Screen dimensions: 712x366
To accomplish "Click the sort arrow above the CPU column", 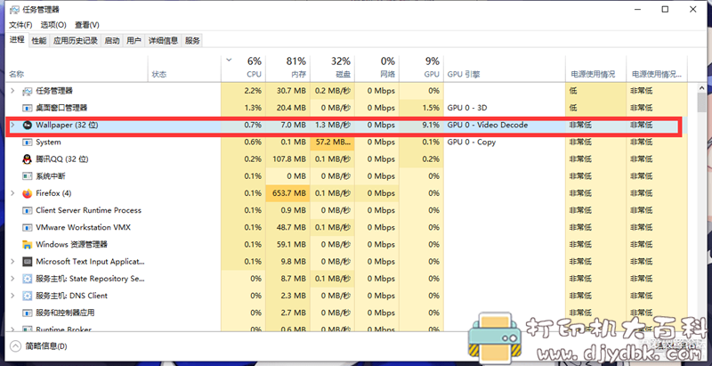I will point(229,60).
